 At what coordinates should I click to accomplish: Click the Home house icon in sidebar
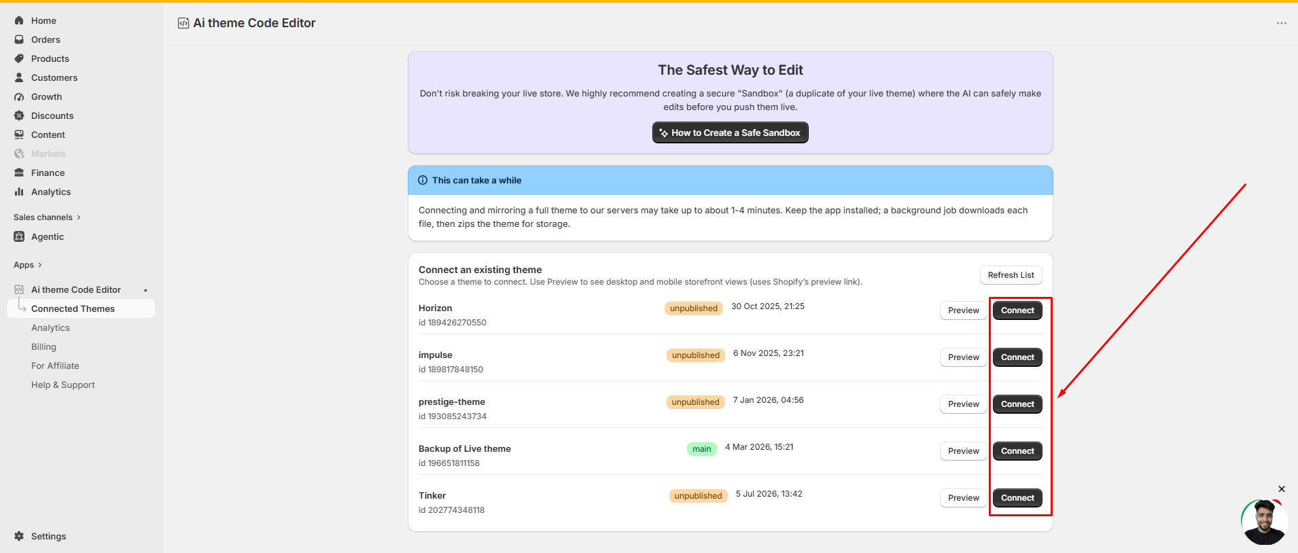tap(19, 20)
